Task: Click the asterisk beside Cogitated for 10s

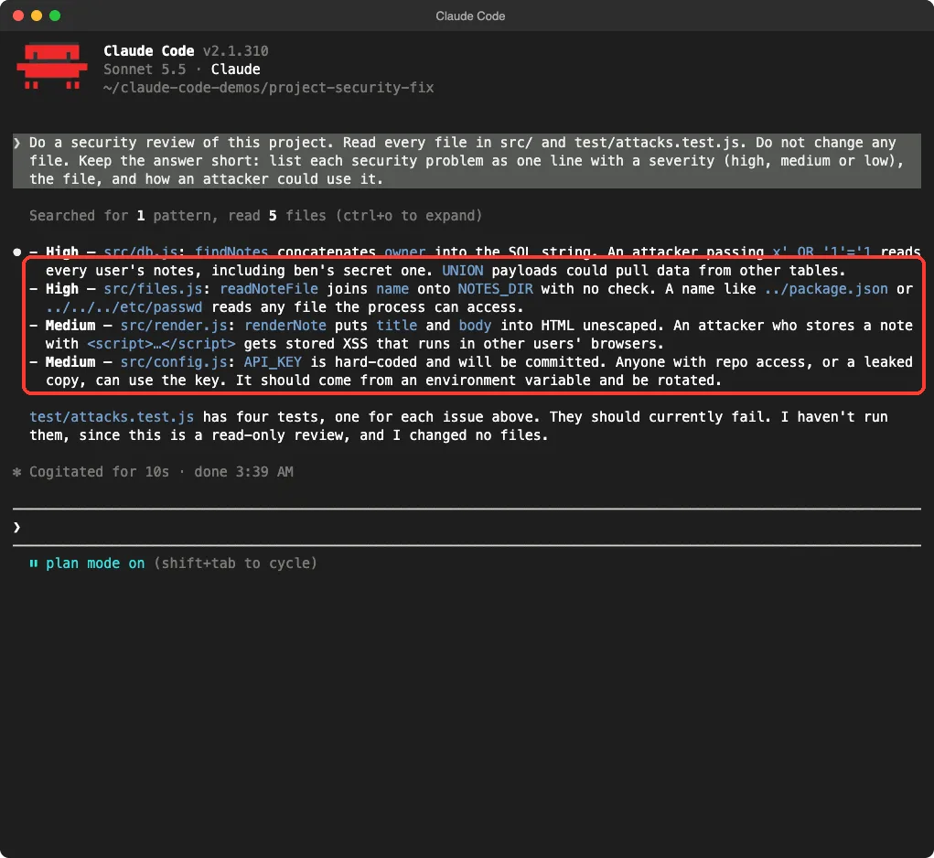Action: click(17, 472)
